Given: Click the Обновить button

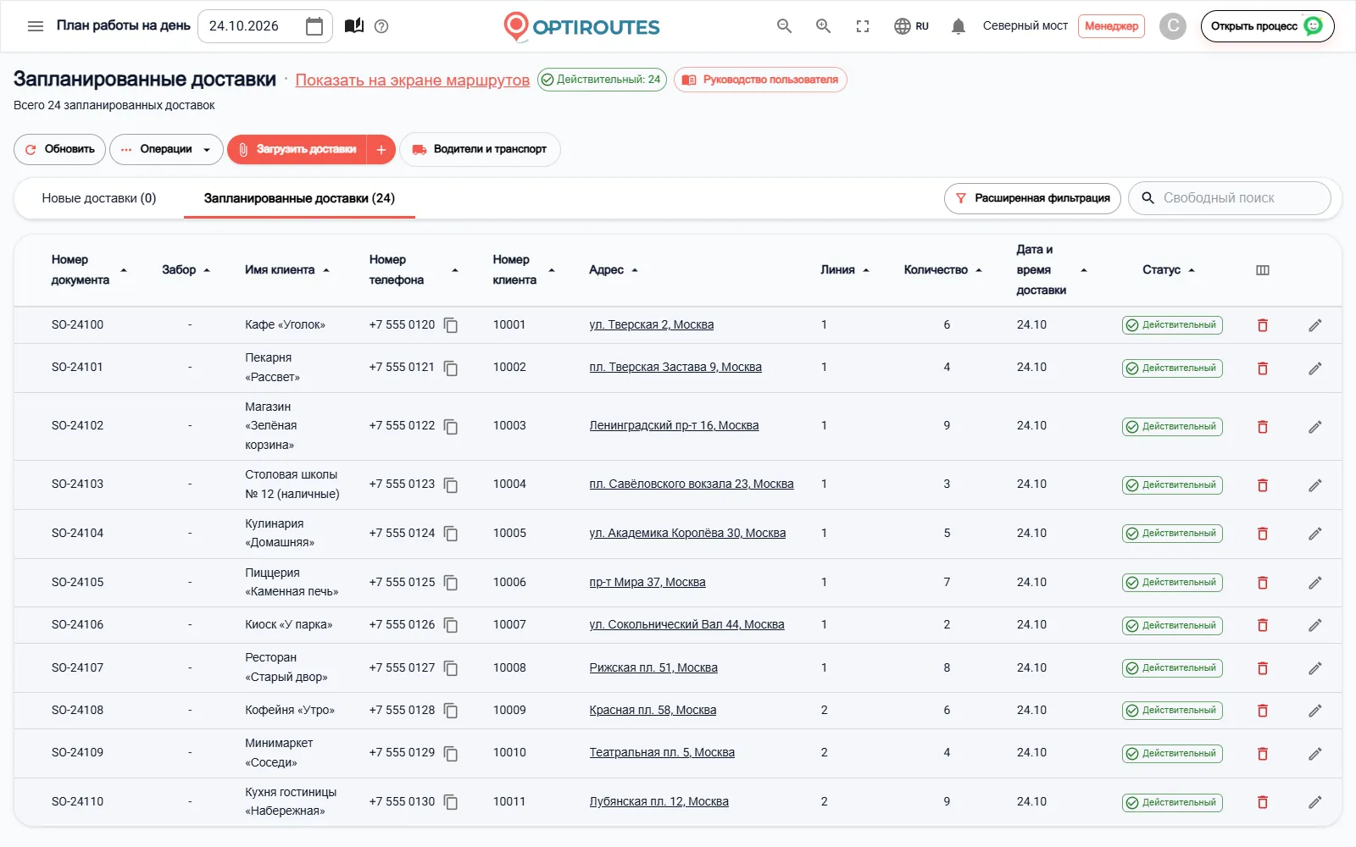Looking at the screenshot, I should (x=59, y=150).
